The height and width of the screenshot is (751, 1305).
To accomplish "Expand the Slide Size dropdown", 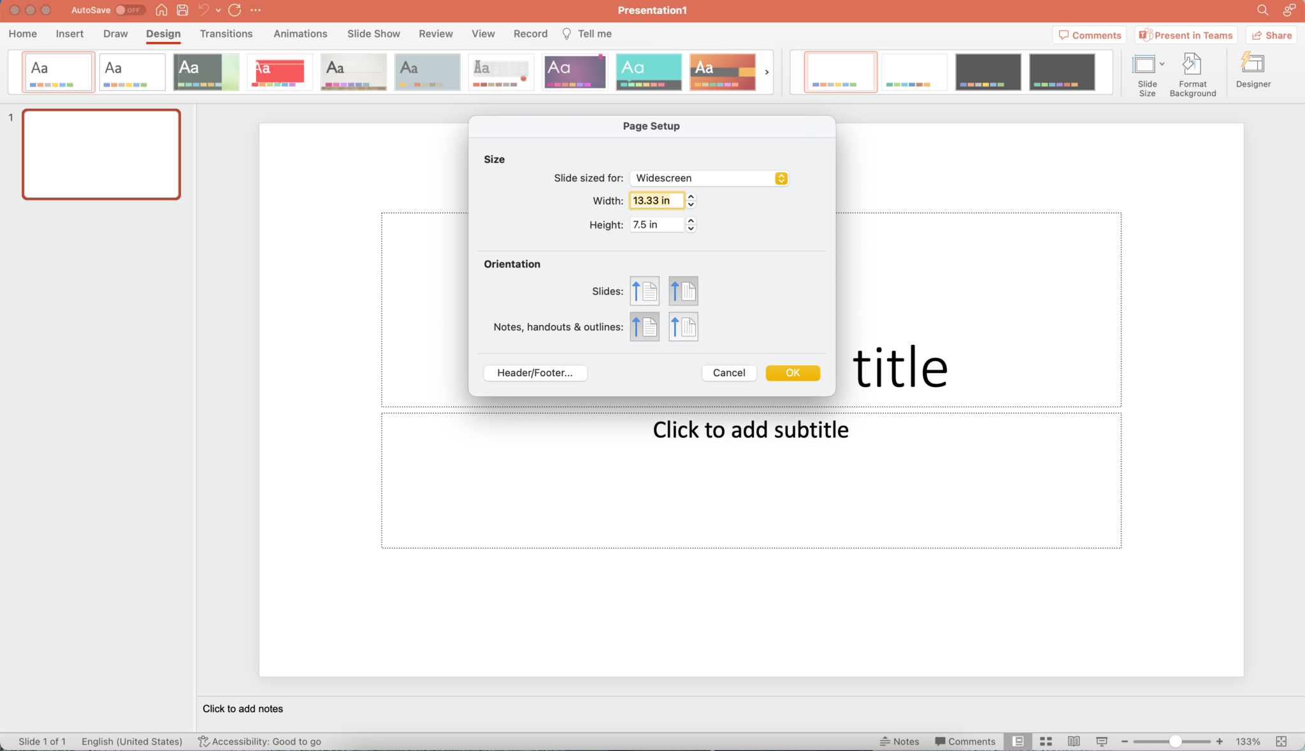I will (1164, 64).
